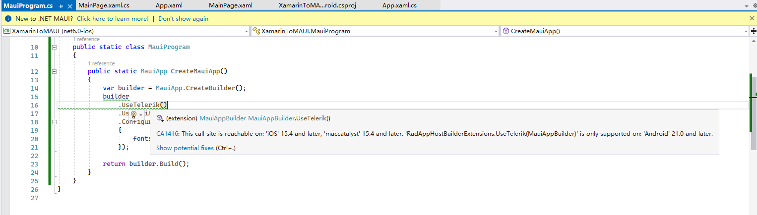Open the XamarinToMAUI (net6.0-ios) project dropdown

click(247, 31)
